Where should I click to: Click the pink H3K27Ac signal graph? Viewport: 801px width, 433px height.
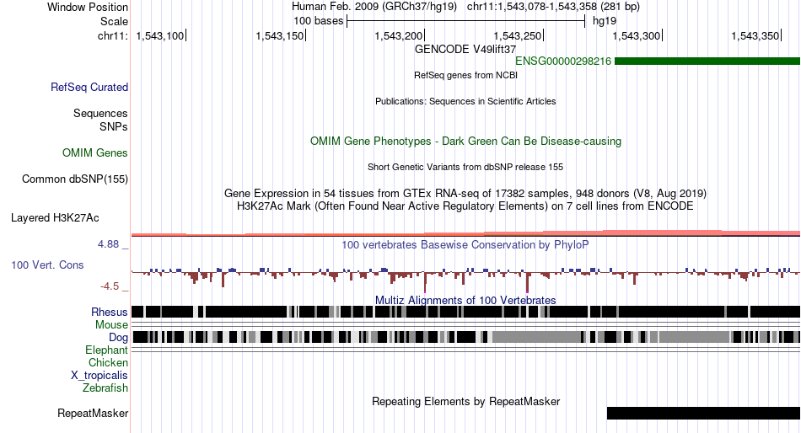(x=465, y=233)
